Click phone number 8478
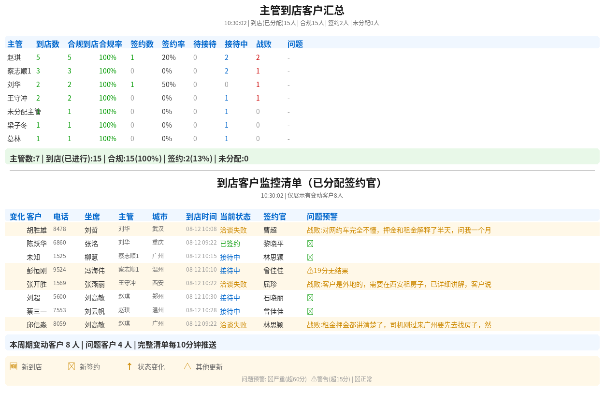This screenshot has width=604, height=406. [59, 229]
